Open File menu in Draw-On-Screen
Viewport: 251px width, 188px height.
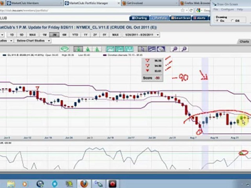pyautogui.click(x=216, y=9)
